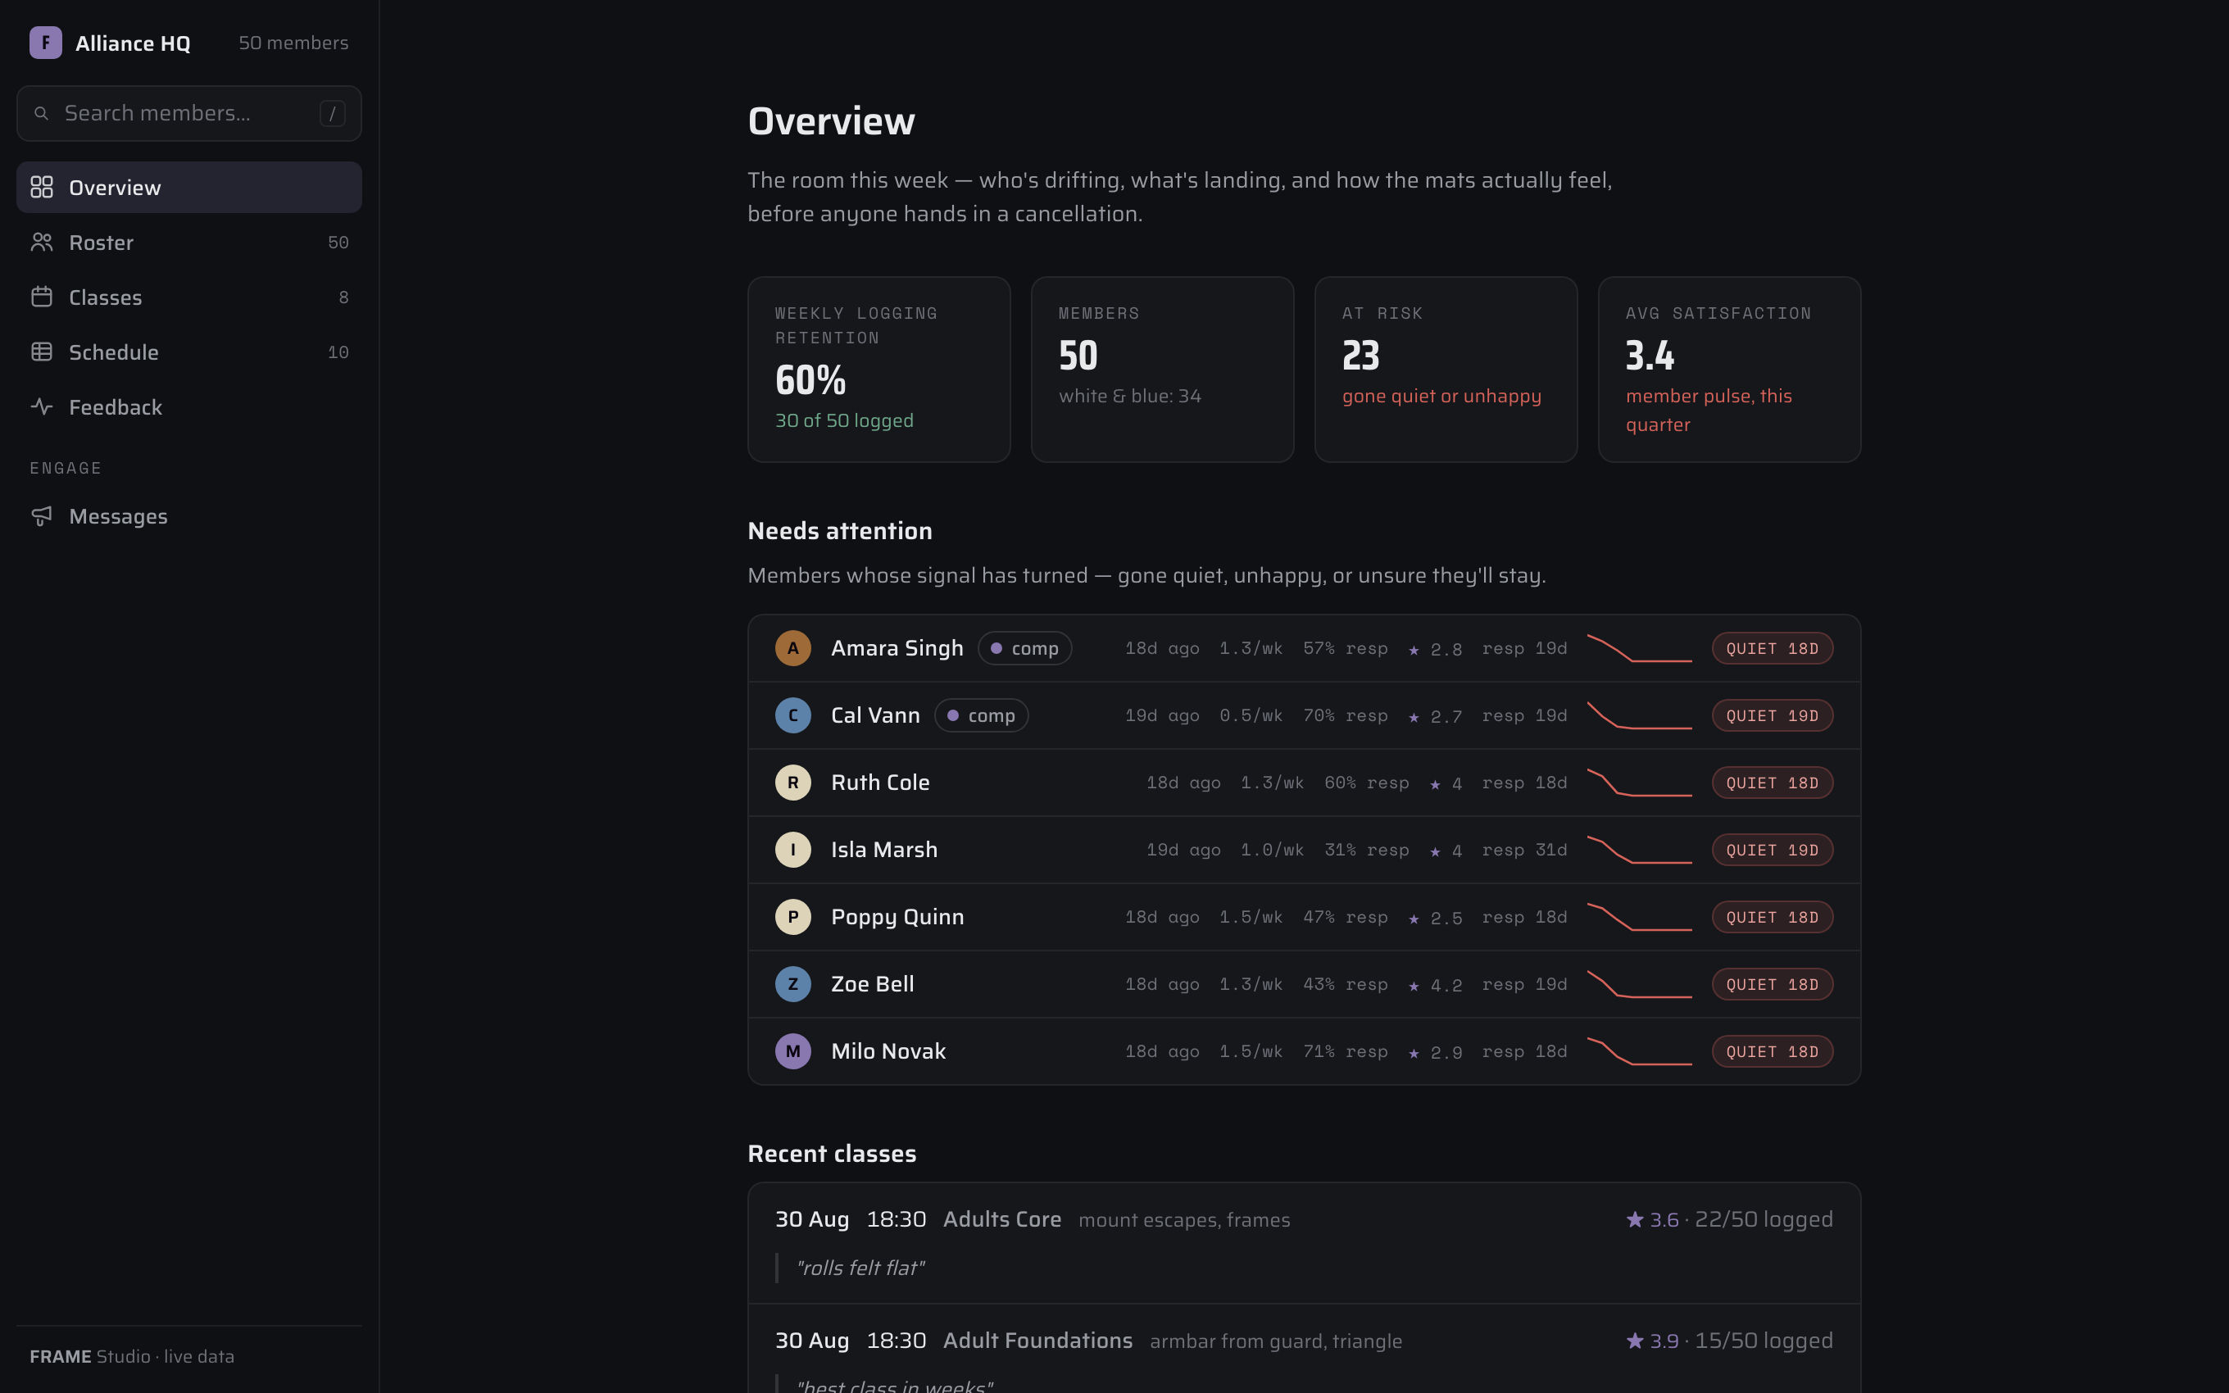Viewport: 2229px width, 1393px height.
Task: Click Ruth Cole's QUIET 18D badge
Action: (1773, 783)
